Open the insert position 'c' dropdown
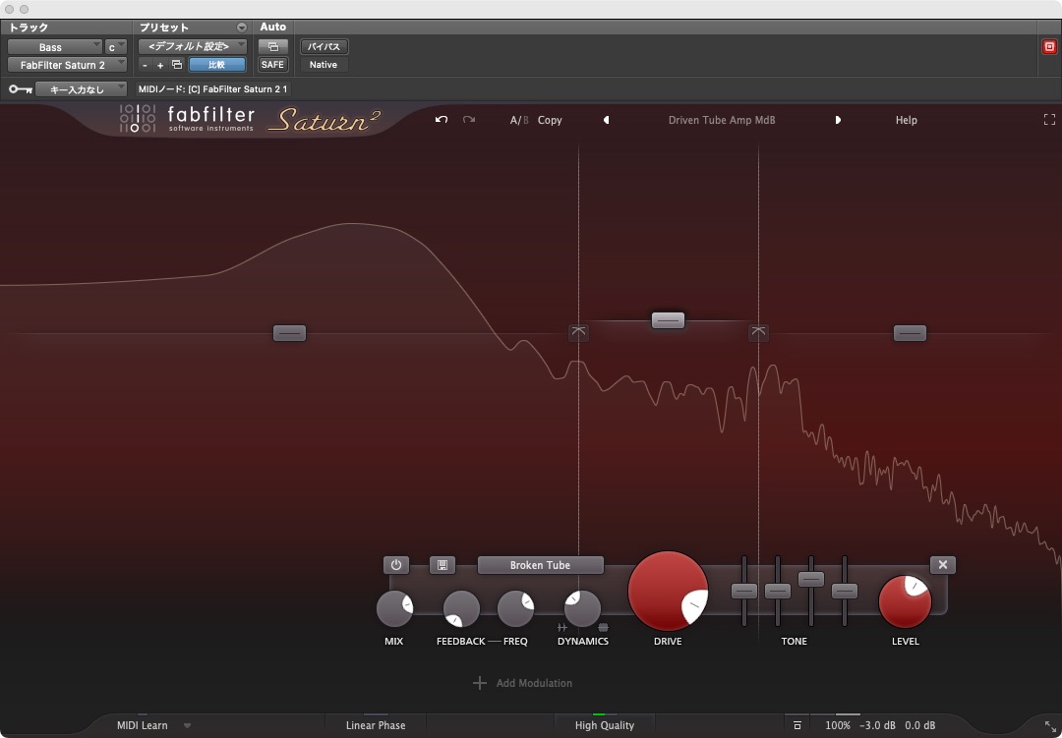Viewport: 1062px width, 738px height. 116,47
